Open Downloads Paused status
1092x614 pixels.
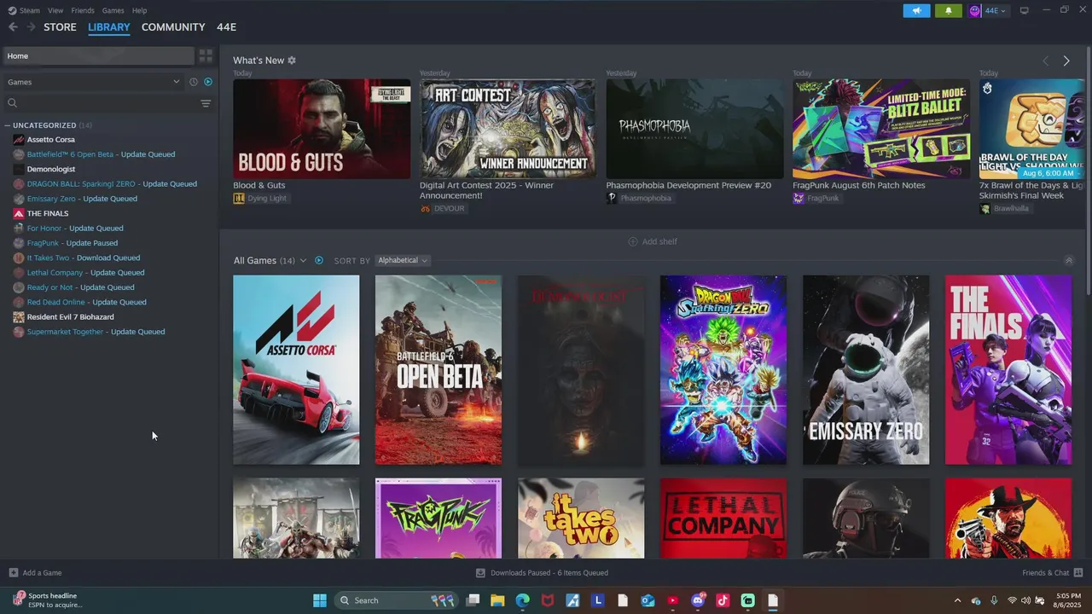click(x=542, y=573)
